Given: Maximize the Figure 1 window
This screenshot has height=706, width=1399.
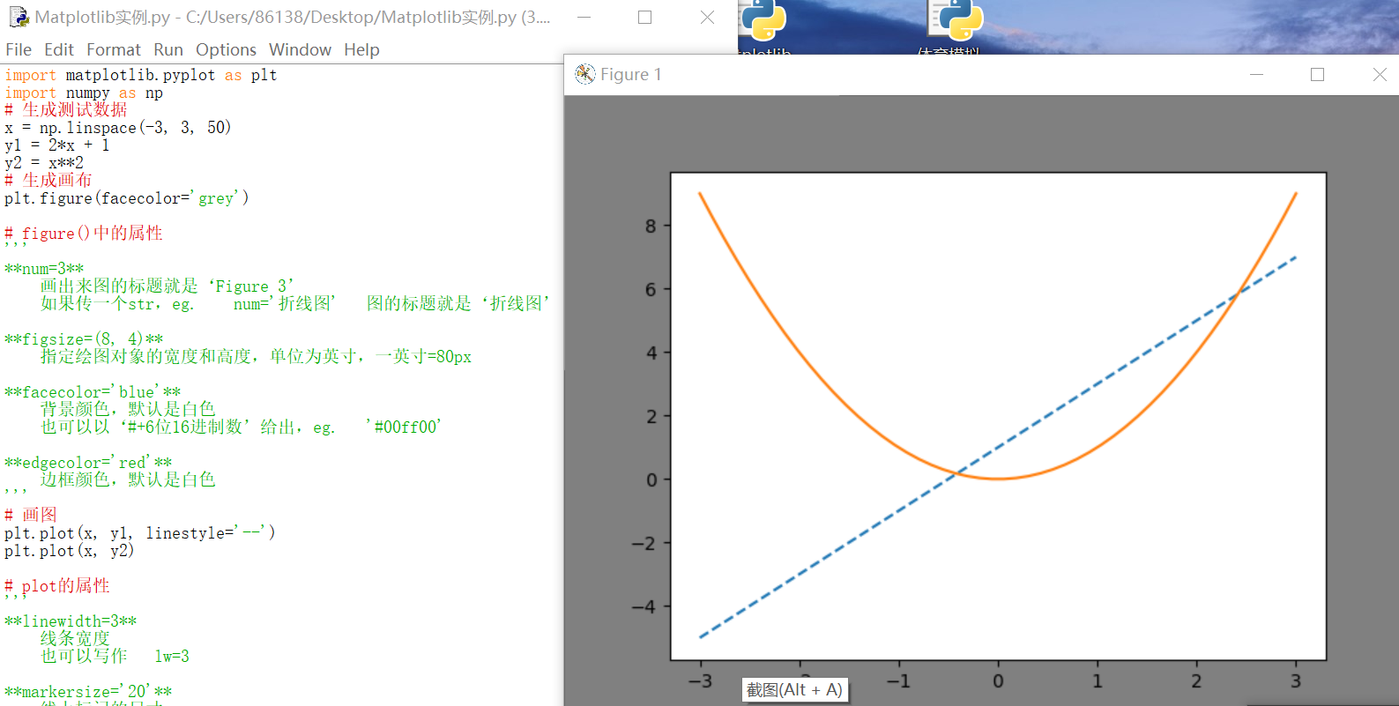Looking at the screenshot, I should click(x=1318, y=75).
